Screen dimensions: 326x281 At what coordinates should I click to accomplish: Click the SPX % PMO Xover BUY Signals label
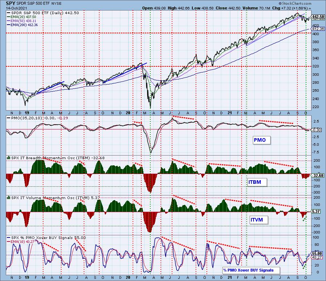[46, 238]
